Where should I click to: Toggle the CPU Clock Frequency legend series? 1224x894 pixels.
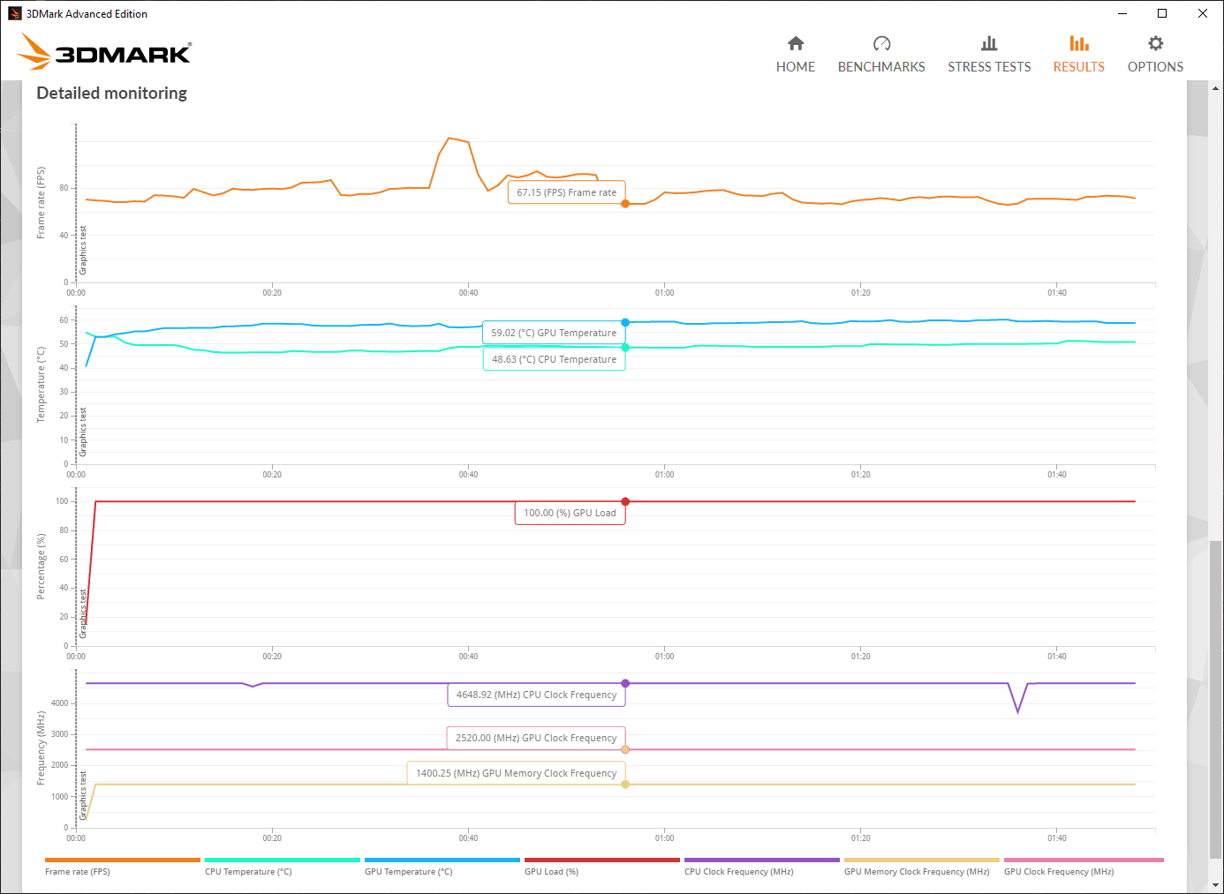[762, 867]
